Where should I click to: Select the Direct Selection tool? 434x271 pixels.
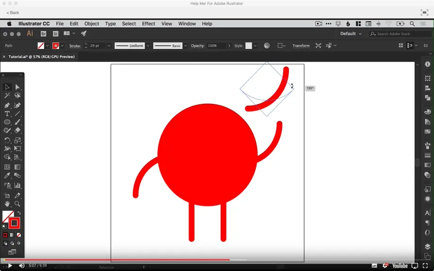pyautogui.click(x=17, y=87)
